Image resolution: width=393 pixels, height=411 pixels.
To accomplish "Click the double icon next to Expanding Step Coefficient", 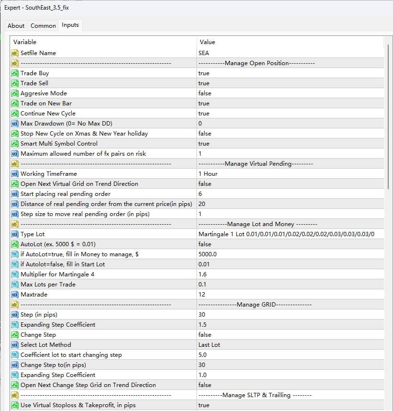I will click(15, 324).
